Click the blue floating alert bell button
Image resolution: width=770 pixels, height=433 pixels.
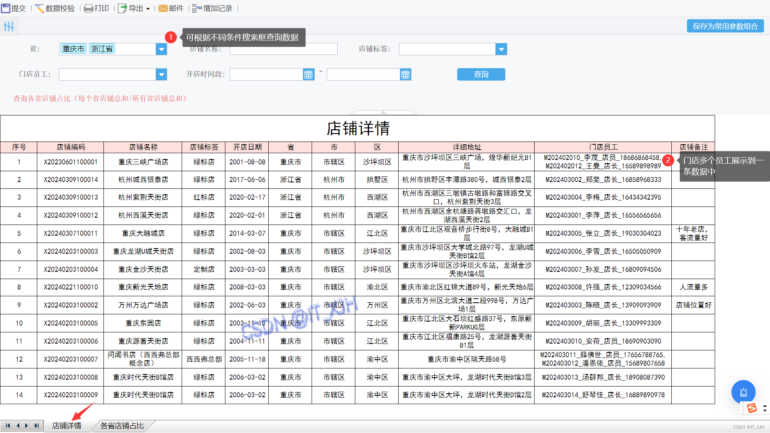coord(743,392)
